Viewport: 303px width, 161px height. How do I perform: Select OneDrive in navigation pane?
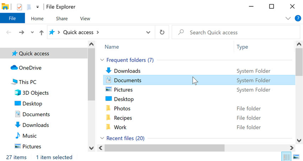click(30, 68)
